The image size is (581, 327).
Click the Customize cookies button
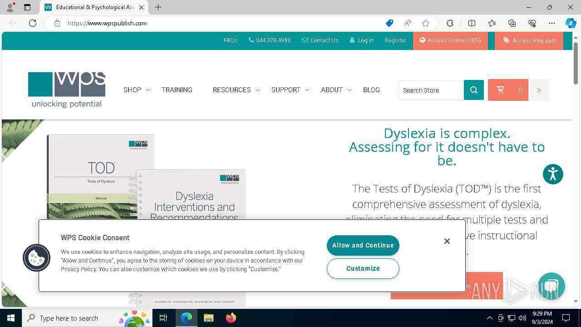pyautogui.click(x=363, y=268)
